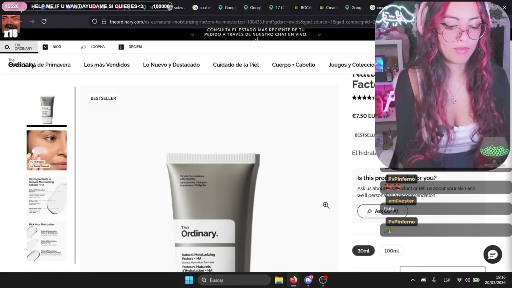Reload the page with the browser refresh icon
This screenshot has height=288, width=512.
click(x=44, y=21)
